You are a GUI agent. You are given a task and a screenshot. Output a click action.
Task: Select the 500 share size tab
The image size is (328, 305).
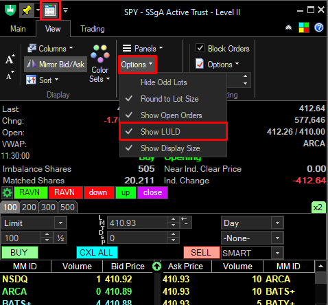[67, 207]
